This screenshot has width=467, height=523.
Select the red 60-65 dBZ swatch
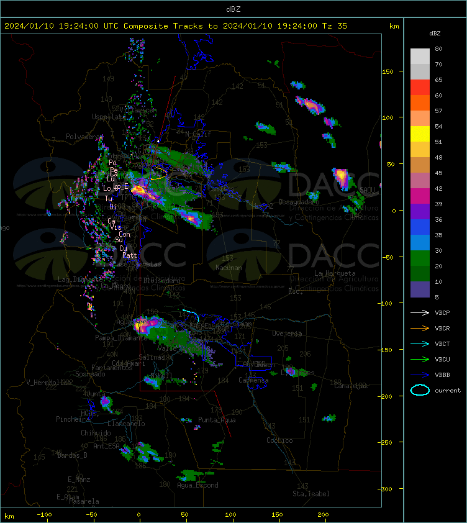pos(420,88)
